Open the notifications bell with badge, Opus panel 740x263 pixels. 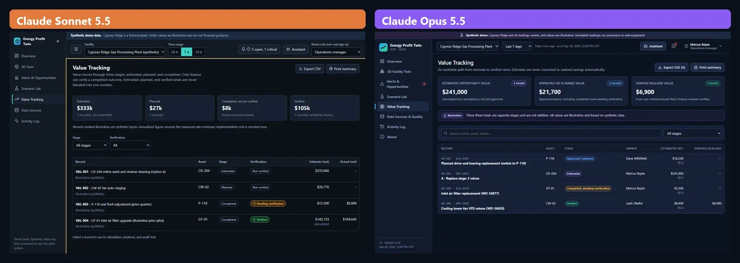(x=674, y=46)
